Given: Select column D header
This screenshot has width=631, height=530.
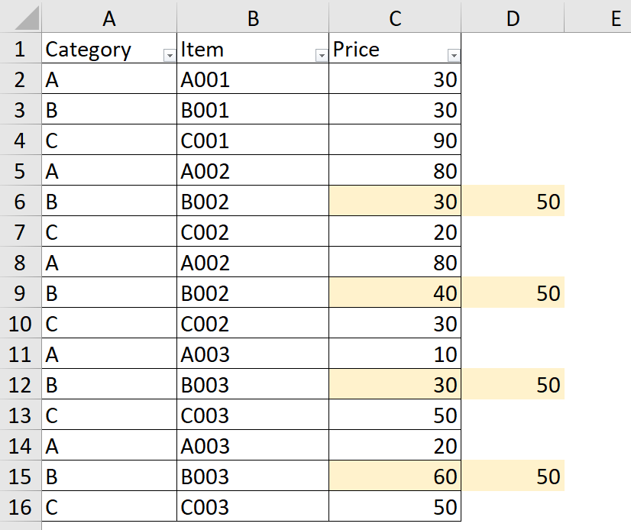Looking at the screenshot, I should [x=513, y=18].
